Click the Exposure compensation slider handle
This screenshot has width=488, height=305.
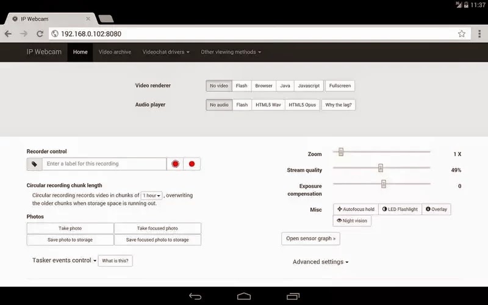pyautogui.click(x=384, y=184)
